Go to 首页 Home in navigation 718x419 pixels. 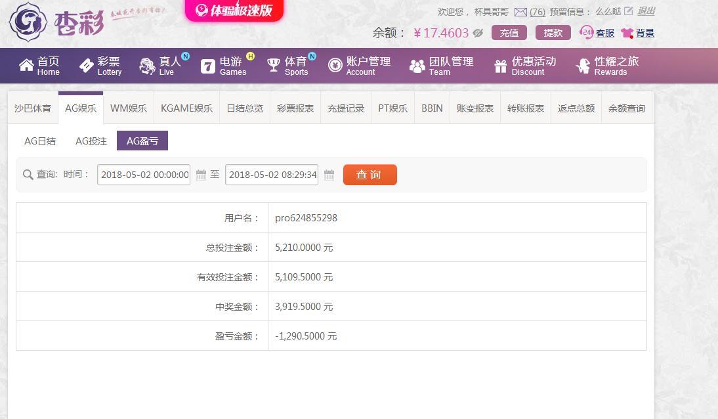point(39,66)
